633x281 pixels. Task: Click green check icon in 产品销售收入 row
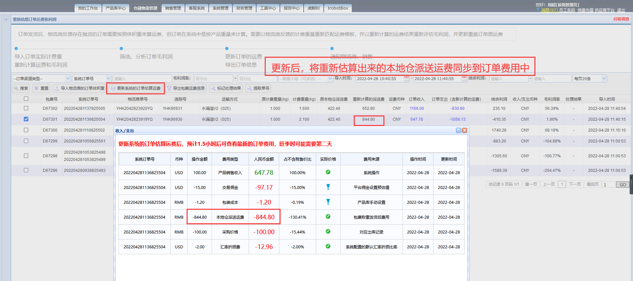pyautogui.click(x=328, y=172)
